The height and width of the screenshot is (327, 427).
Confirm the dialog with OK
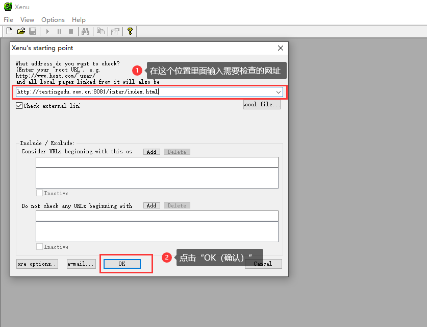pyautogui.click(x=122, y=264)
